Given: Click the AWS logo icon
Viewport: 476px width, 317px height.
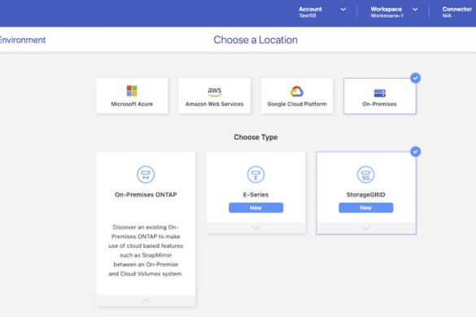Looking at the screenshot, I should 215,91.
